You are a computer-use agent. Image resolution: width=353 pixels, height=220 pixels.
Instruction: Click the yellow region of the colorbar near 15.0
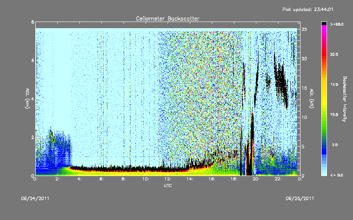pyautogui.click(x=324, y=85)
